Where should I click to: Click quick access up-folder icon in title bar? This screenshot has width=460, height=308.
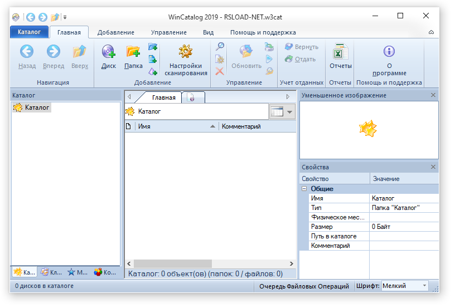pyautogui.click(x=55, y=17)
